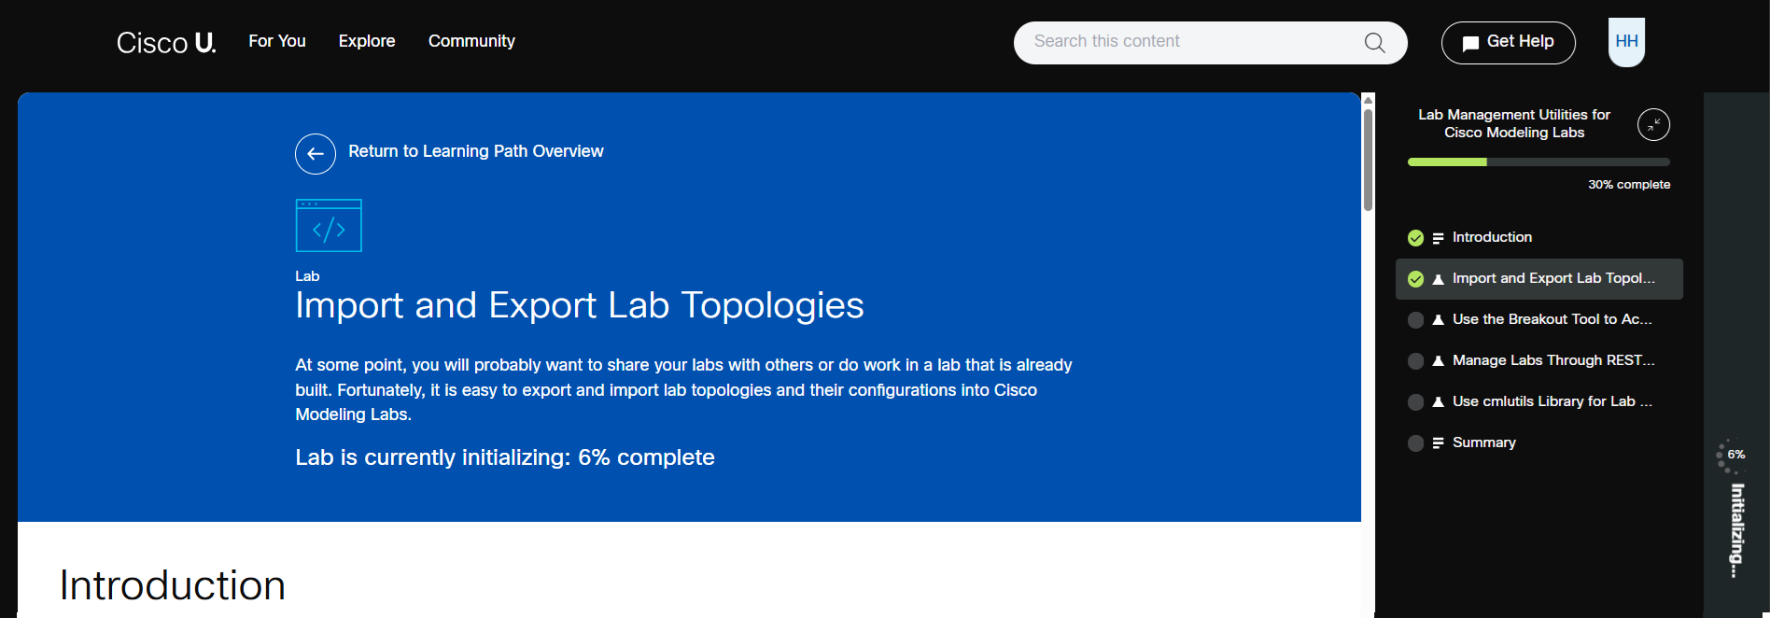This screenshot has width=1770, height=618.
Task: Click the Manage Labs Through REST status circle
Action: (x=1415, y=361)
